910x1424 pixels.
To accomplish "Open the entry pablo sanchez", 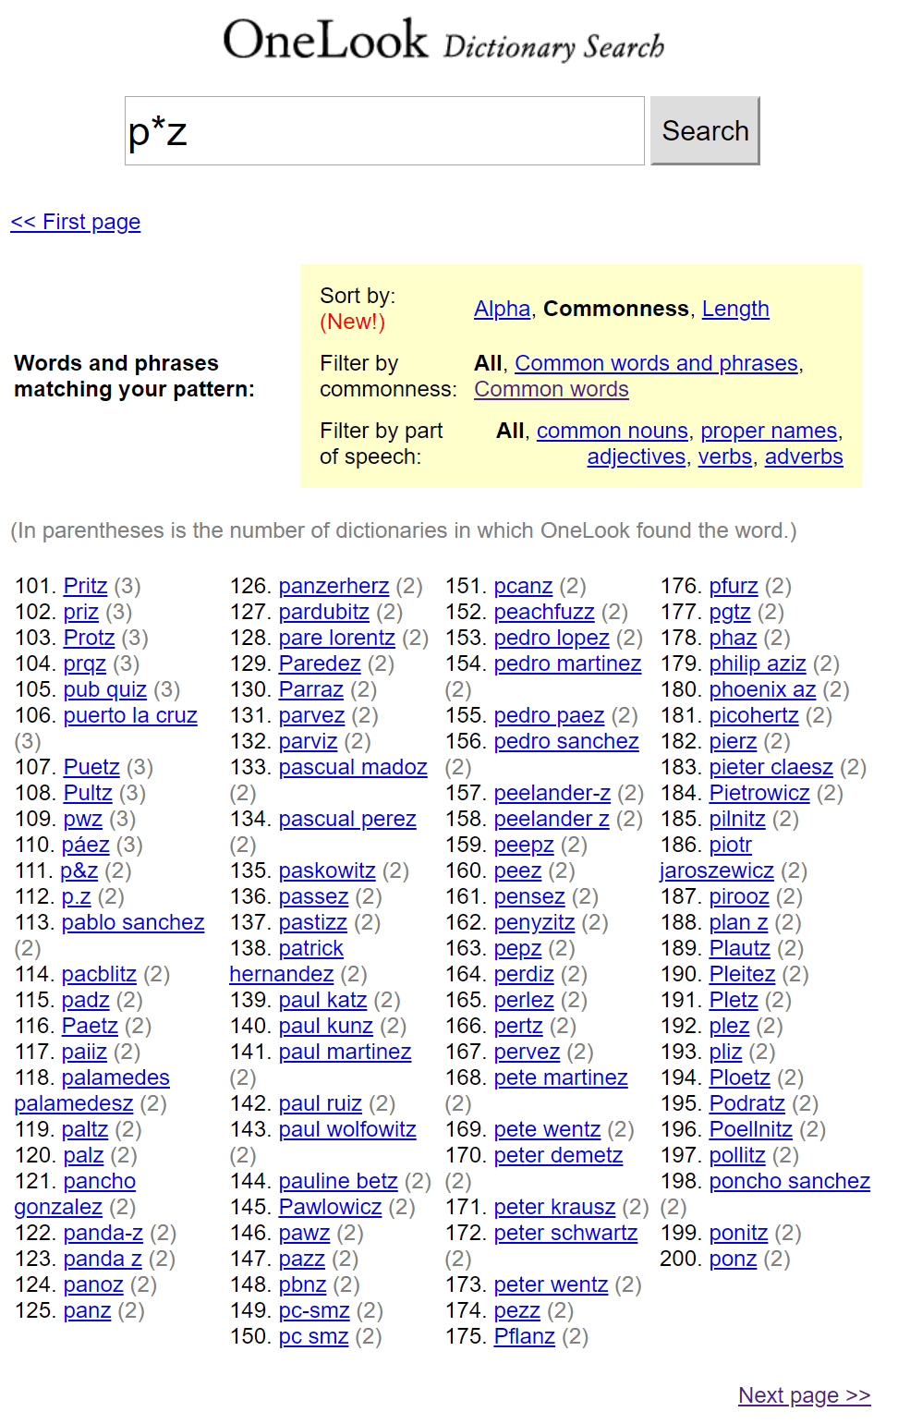I will [x=133, y=922].
